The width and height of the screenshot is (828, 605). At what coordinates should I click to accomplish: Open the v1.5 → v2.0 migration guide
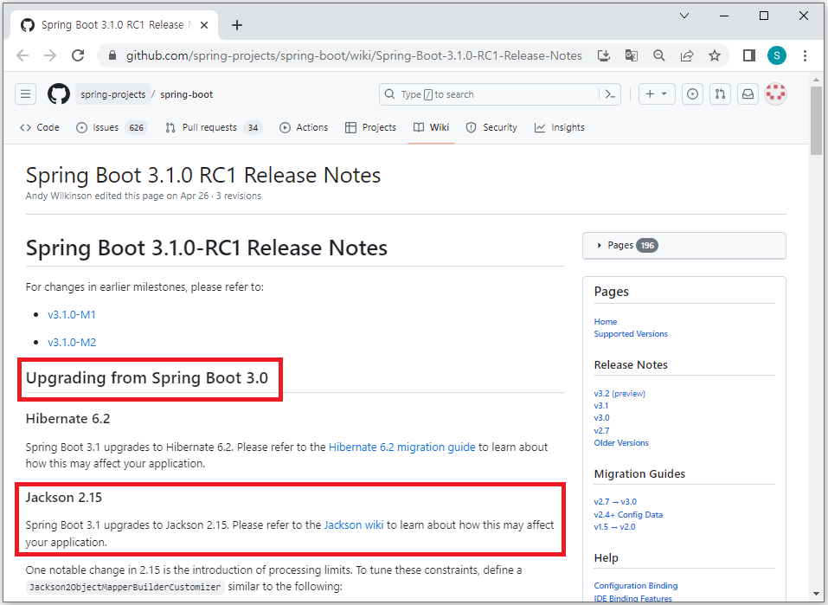[614, 527]
